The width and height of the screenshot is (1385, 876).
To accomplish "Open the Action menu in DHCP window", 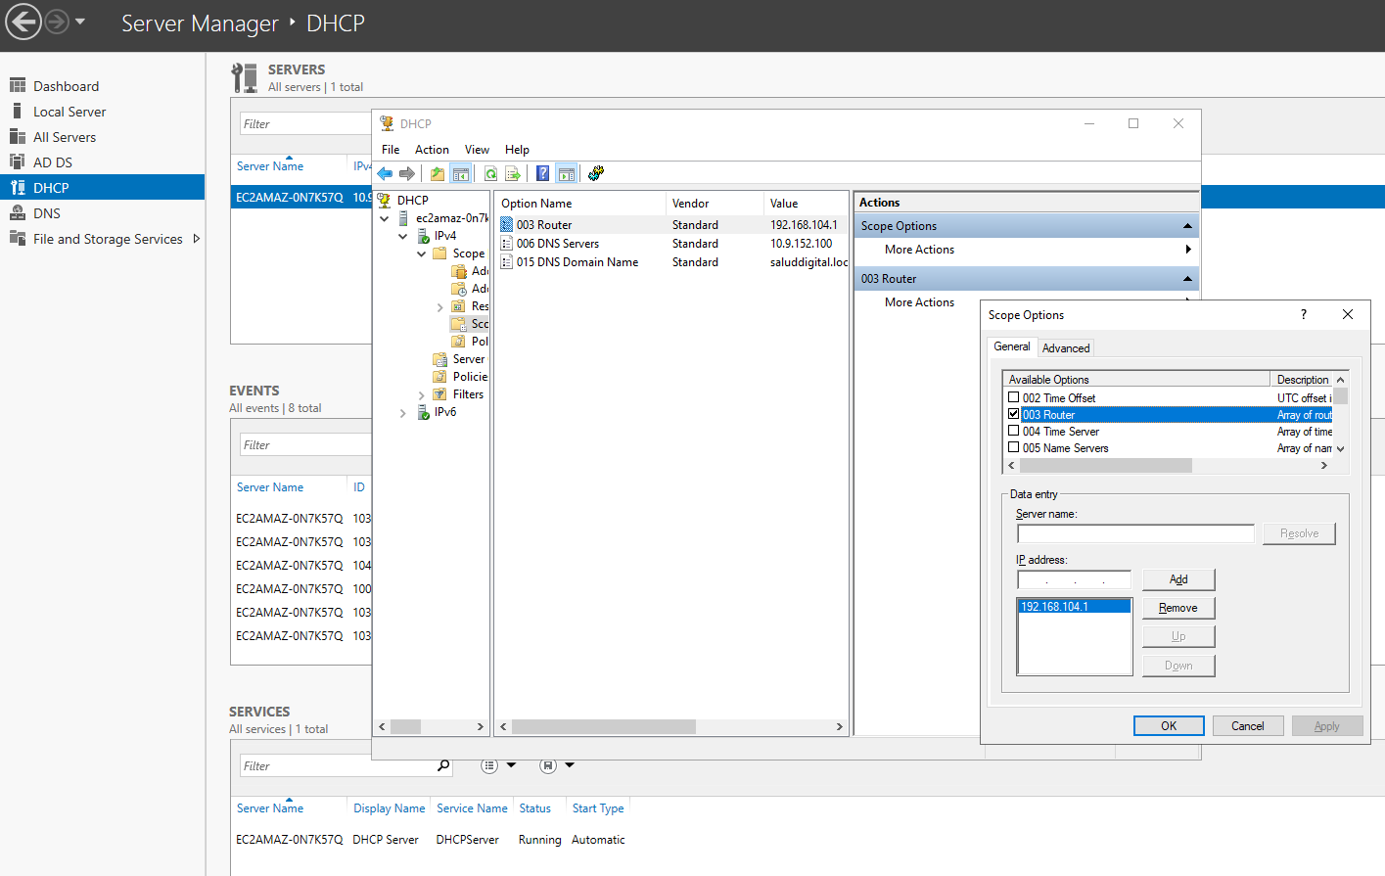I will pos(432,150).
